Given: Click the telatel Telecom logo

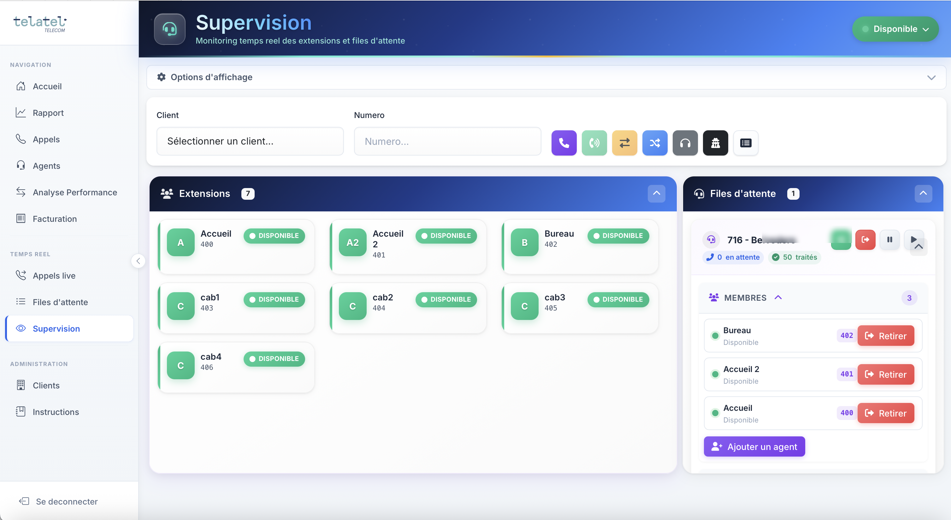Looking at the screenshot, I should [x=40, y=24].
